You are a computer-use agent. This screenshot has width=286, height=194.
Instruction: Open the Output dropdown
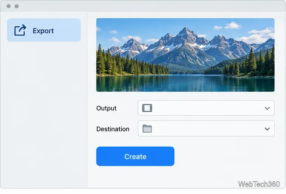tap(206, 108)
